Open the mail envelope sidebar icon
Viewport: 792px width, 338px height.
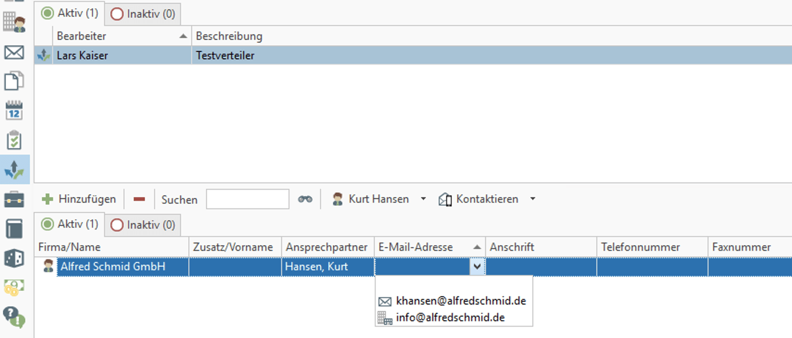click(14, 52)
